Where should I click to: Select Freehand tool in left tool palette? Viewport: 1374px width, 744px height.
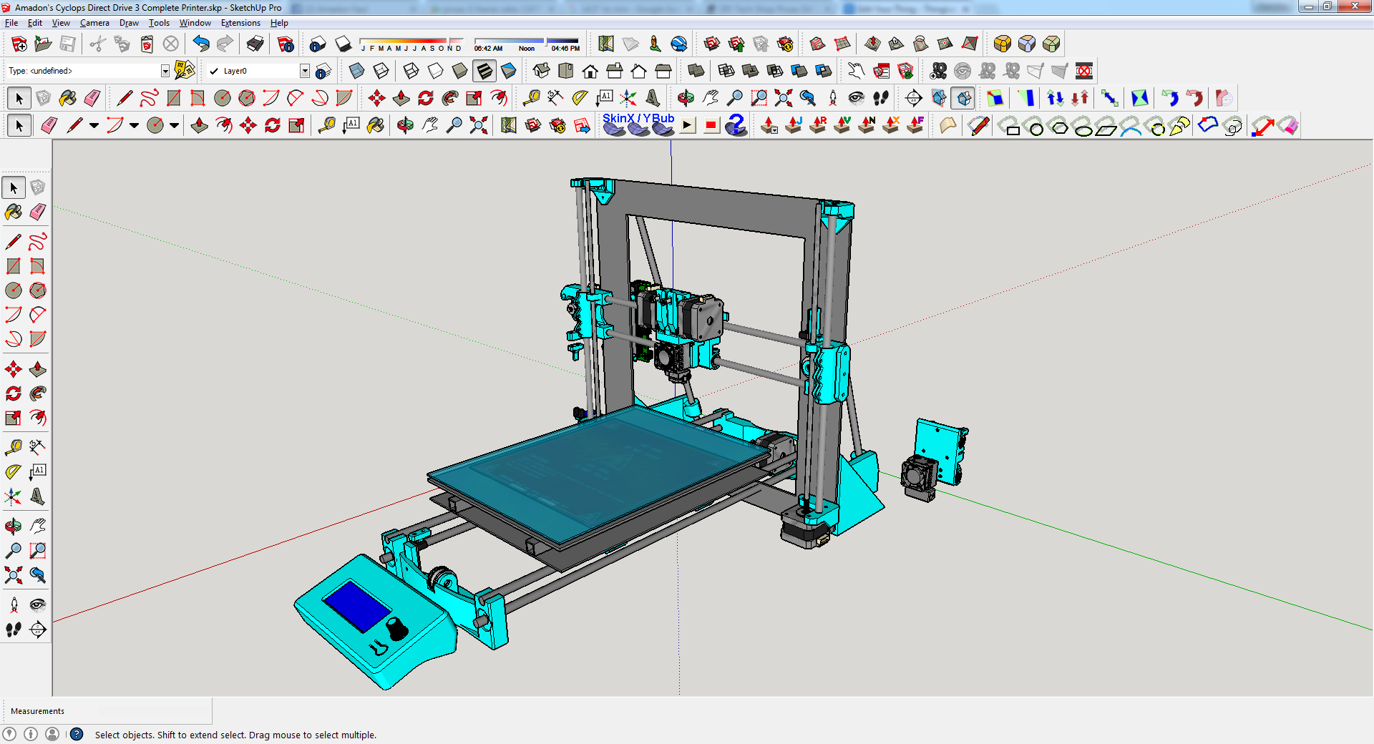point(38,242)
